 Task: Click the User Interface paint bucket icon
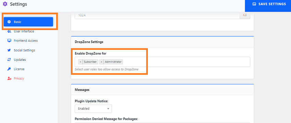coord(9,31)
